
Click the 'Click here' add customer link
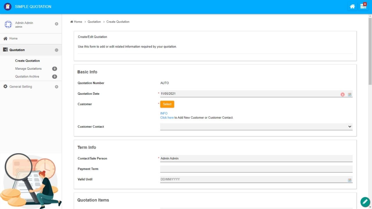[167, 118]
